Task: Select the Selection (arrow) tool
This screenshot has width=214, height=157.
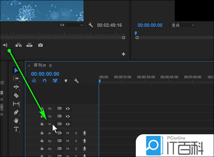Action: tap(16, 70)
